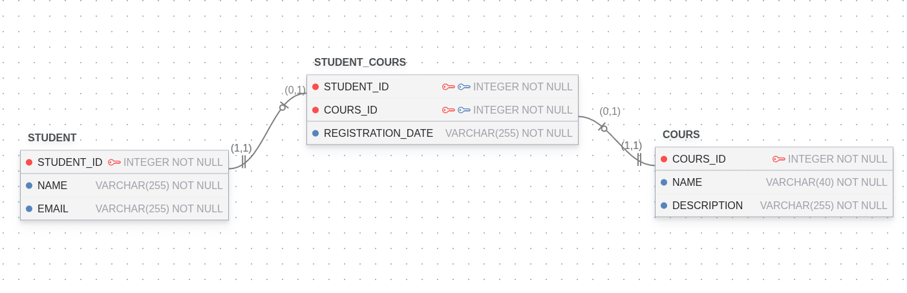Click the blue foreign key icon in STUDENT_COURS STUDENT_ID row

(464, 87)
